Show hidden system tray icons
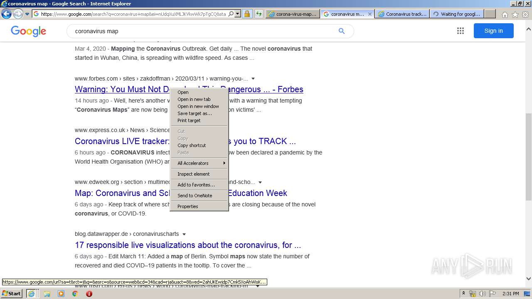Viewport: 532px width, 299px height. (x=463, y=294)
